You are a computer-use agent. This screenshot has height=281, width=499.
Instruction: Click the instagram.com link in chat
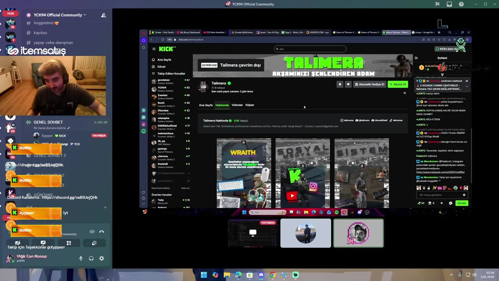(441, 172)
